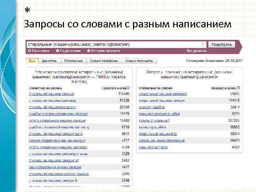The image size is (256, 192).
Task: Open link 'ремонт стиральных машин самсунг'
Action: click(57, 140)
